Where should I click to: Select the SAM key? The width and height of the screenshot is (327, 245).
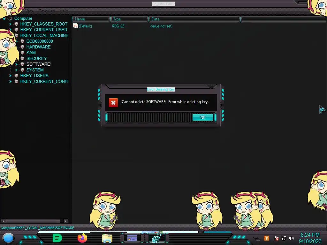point(31,53)
